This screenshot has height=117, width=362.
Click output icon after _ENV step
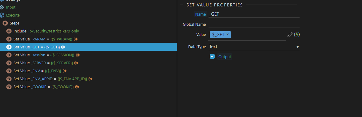coord(65,71)
